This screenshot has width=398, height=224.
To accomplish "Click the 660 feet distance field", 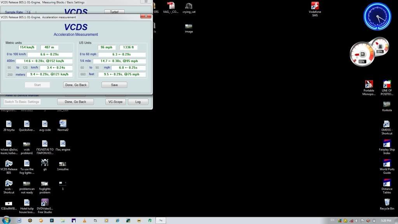I will tap(83, 74).
